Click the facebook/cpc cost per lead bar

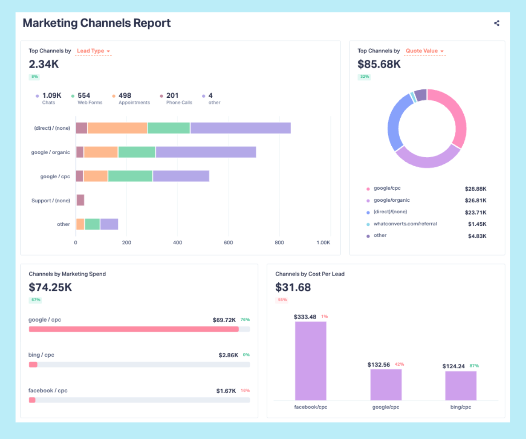pos(310,360)
